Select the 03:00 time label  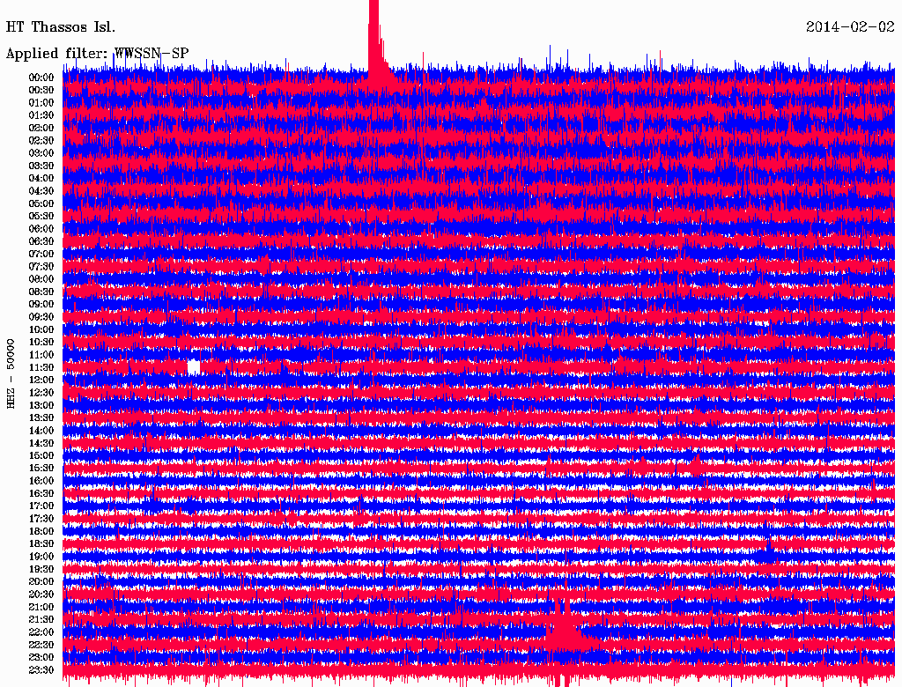tap(41, 153)
